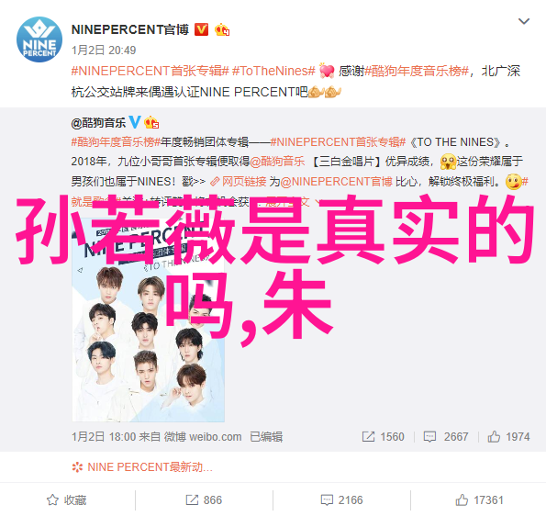Toggle 收藏 favorite star
This screenshot has height=516, width=546.
(x=67, y=500)
